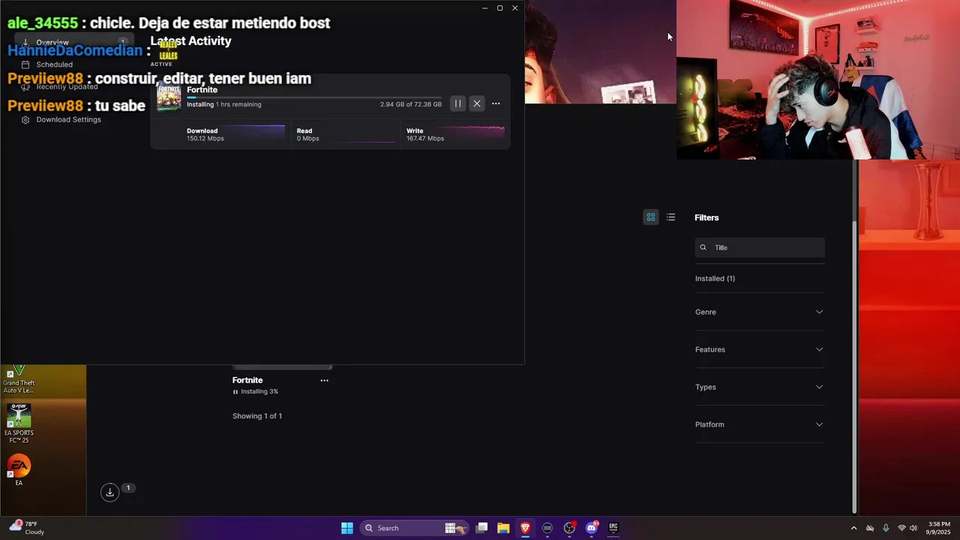This screenshot has height=540, width=960.
Task: Open Epic Games Launcher taskbar icon
Action: tap(613, 528)
